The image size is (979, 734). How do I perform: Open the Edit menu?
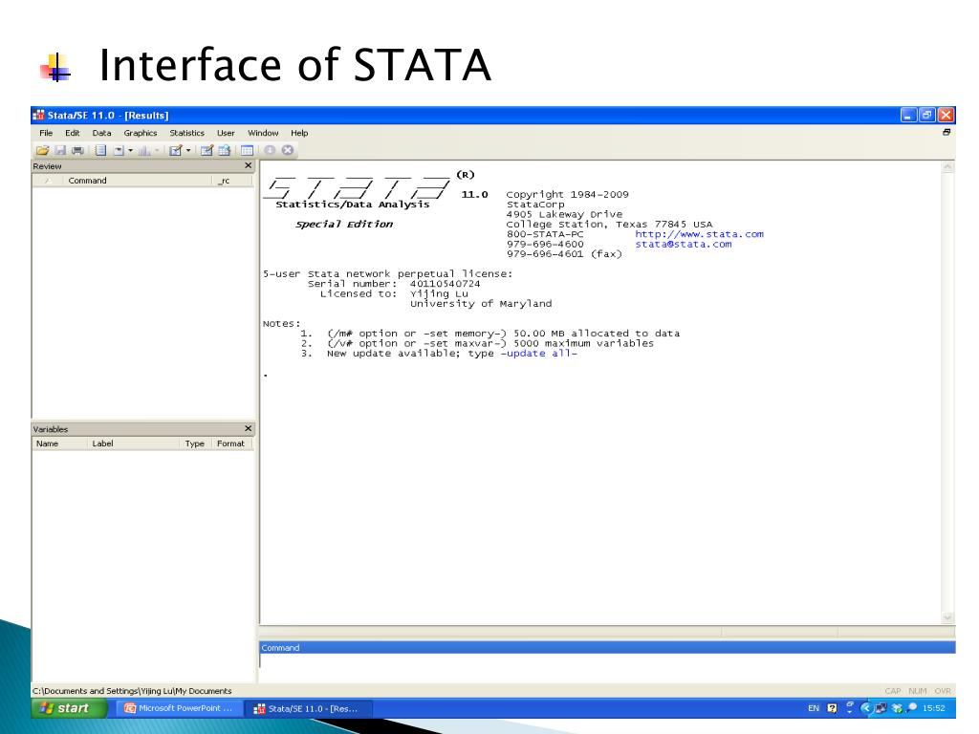73,133
